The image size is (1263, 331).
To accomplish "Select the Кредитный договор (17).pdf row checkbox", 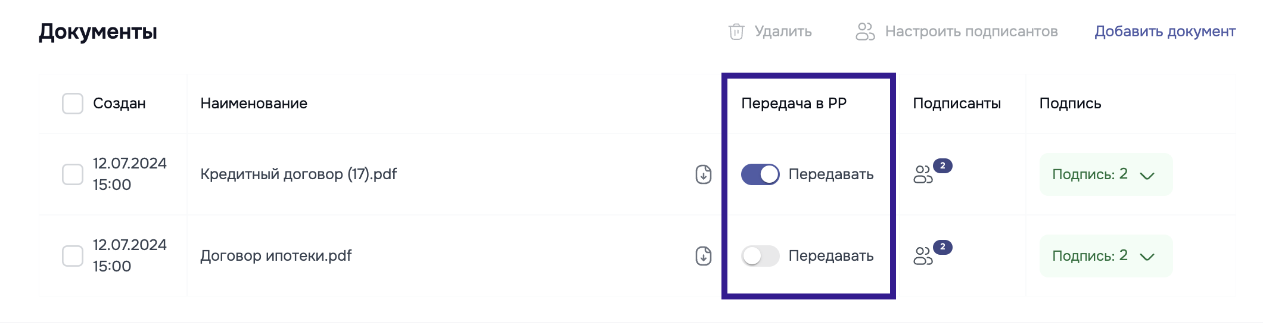I will (x=73, y=174).
